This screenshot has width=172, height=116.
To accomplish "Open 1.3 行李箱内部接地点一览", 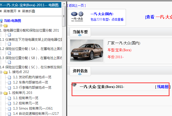I will (32, 88).
